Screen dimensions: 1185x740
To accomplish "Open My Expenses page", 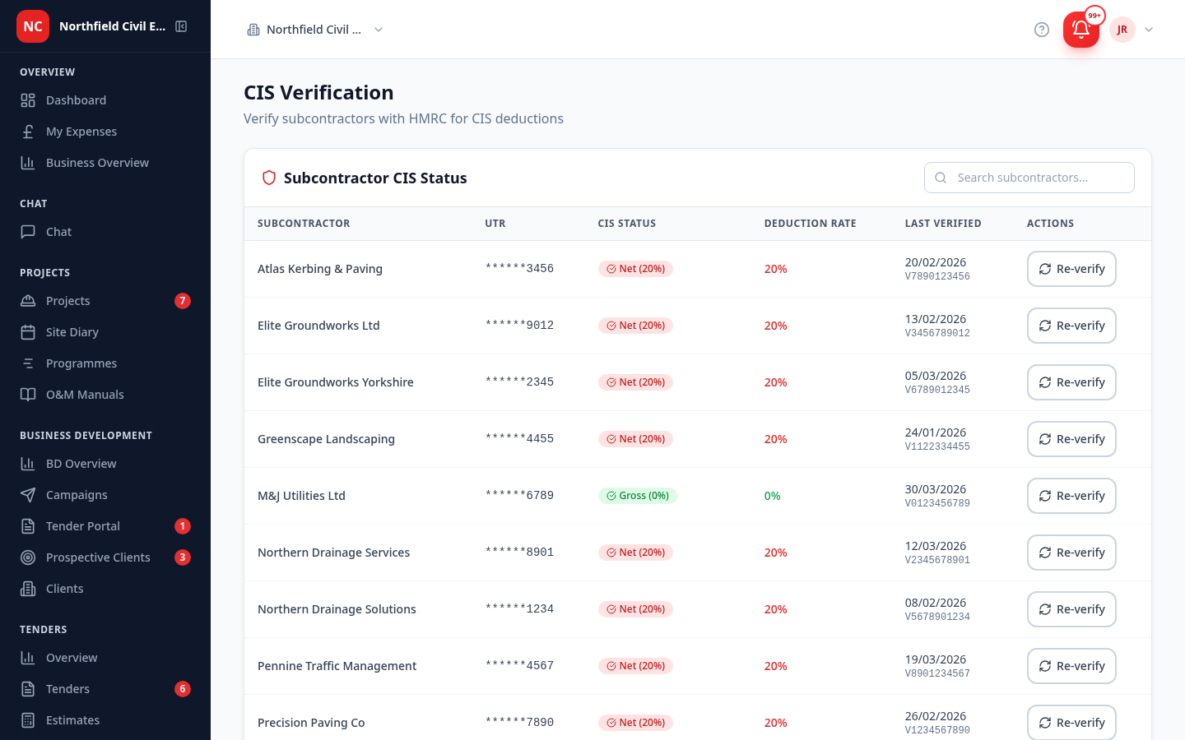I will tap(105, 132).
